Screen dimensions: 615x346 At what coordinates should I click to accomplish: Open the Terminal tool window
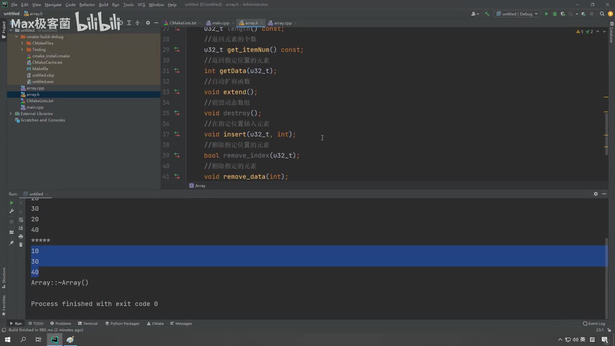click(x=87, y=323)
